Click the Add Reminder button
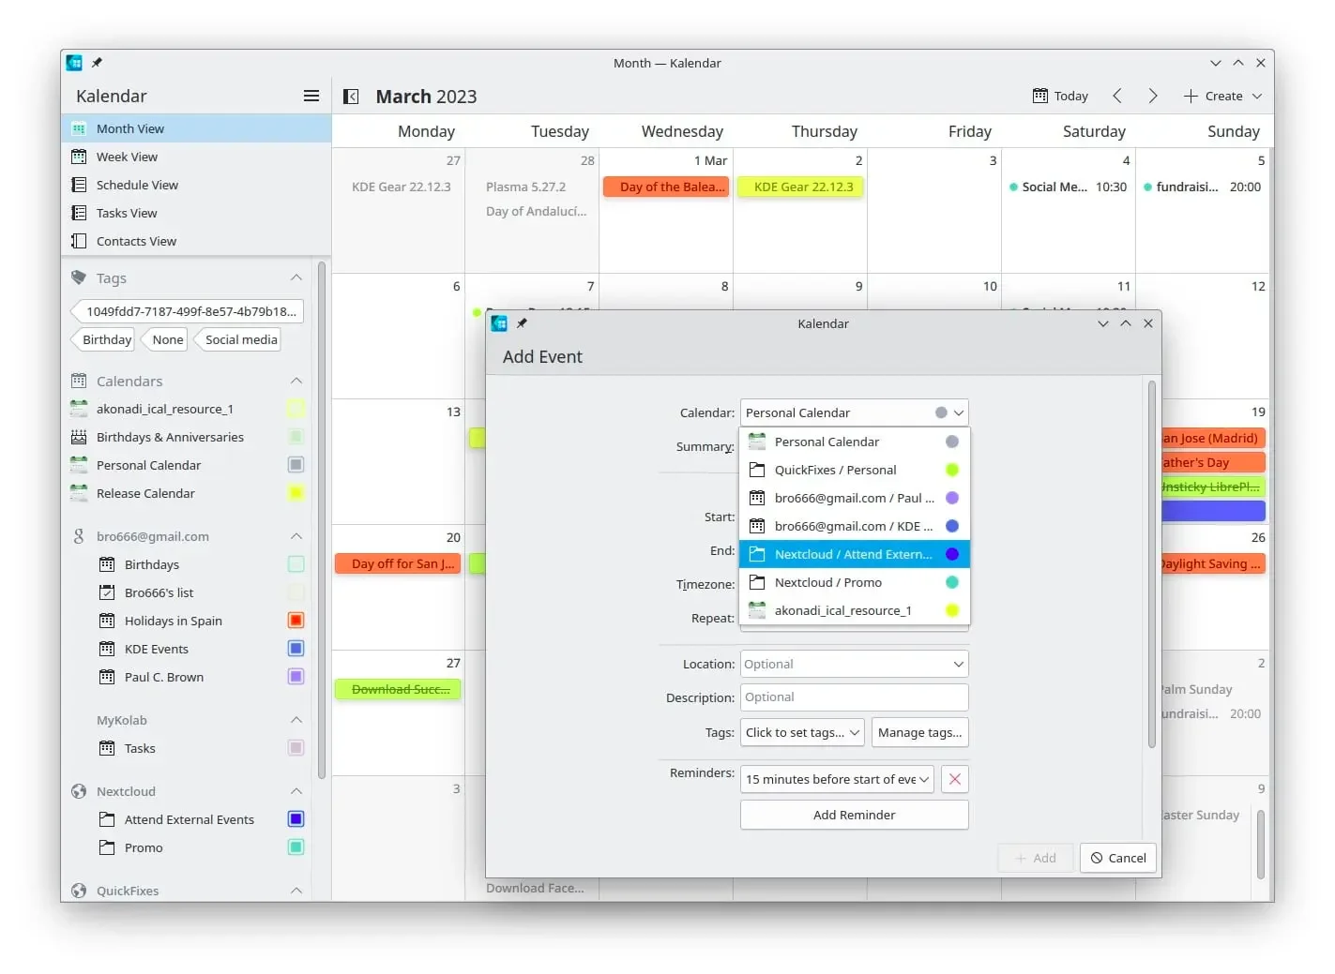The width and height of the screenshot is (1335, 974). (855, 815)
